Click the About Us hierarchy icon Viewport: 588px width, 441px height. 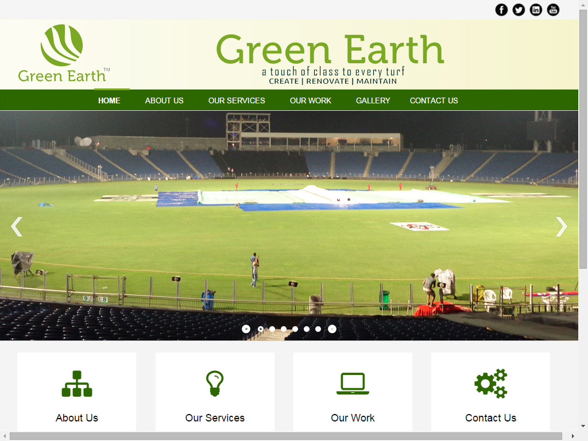(x=77, y=384)
